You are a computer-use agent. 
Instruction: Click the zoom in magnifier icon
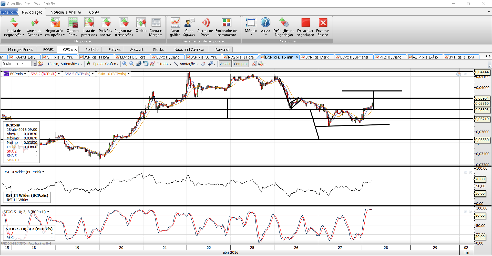click(x=125, y=64)
